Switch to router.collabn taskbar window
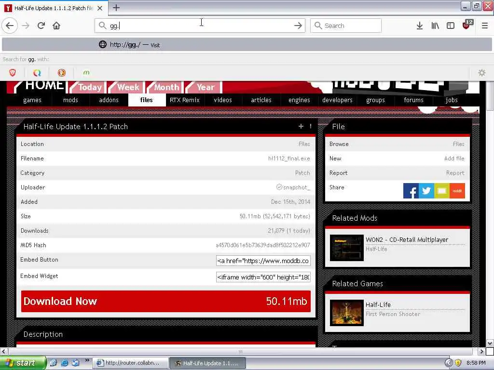The height and width of the screenshot is (370, 494). click(x=130, y=363)
